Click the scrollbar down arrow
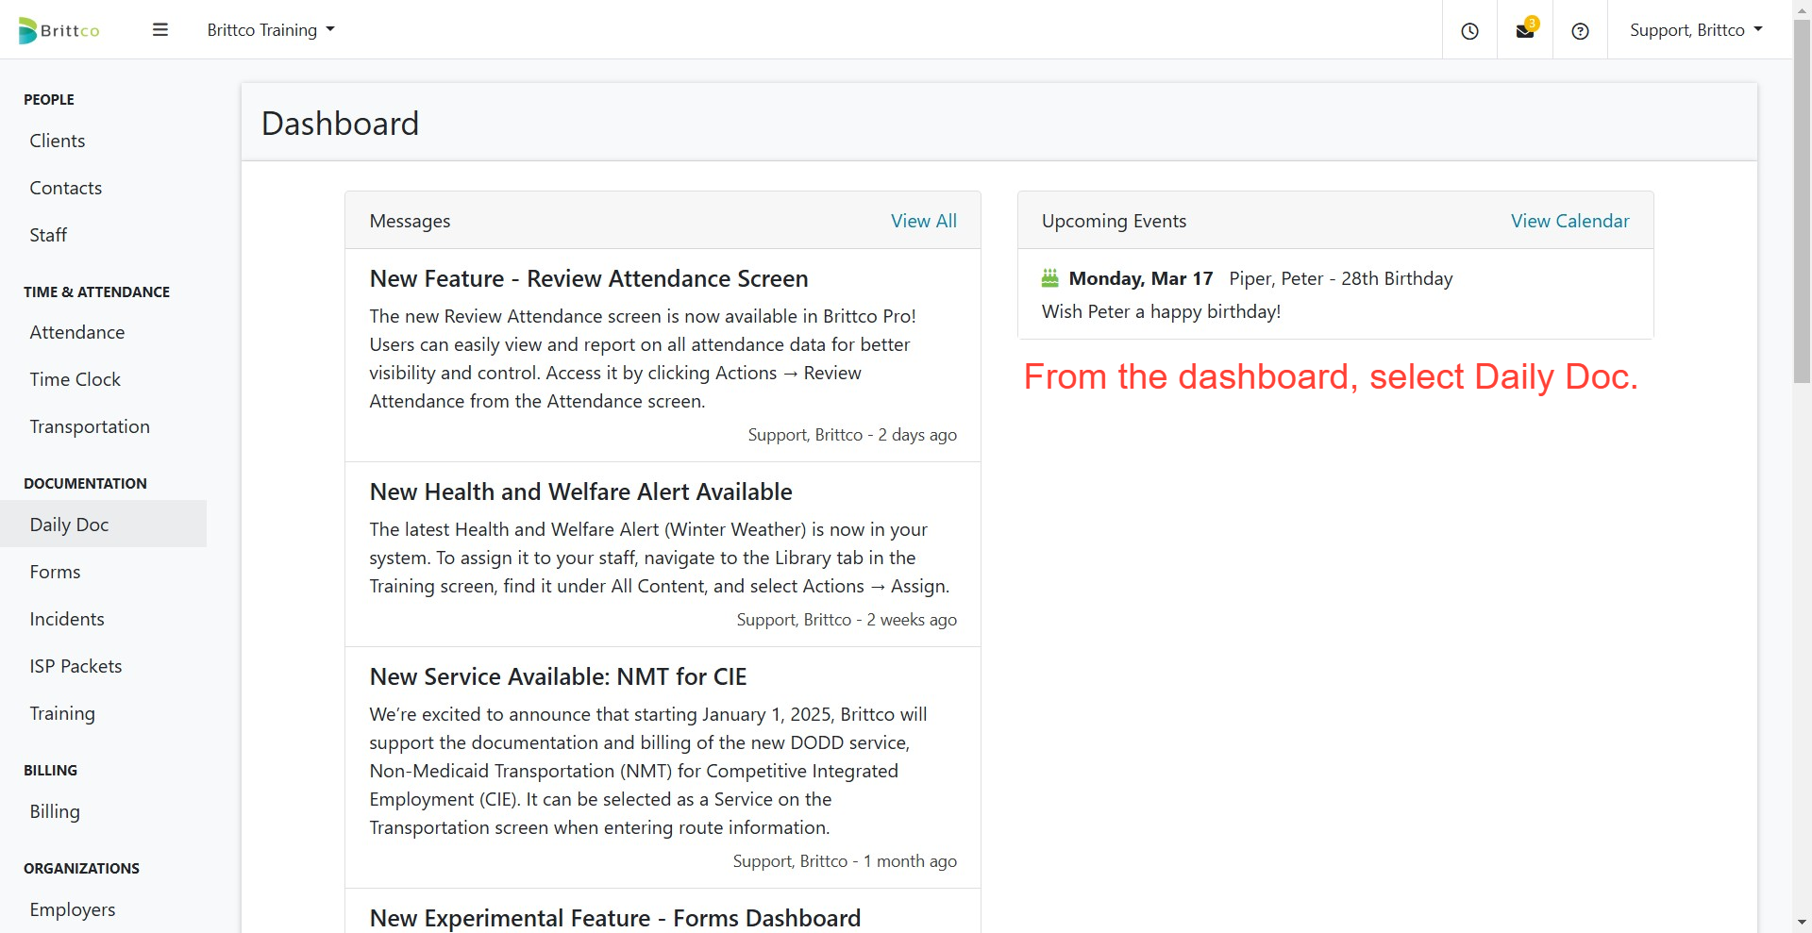This screenshot has height=933, width=1812. click(x=1802, y=922)
